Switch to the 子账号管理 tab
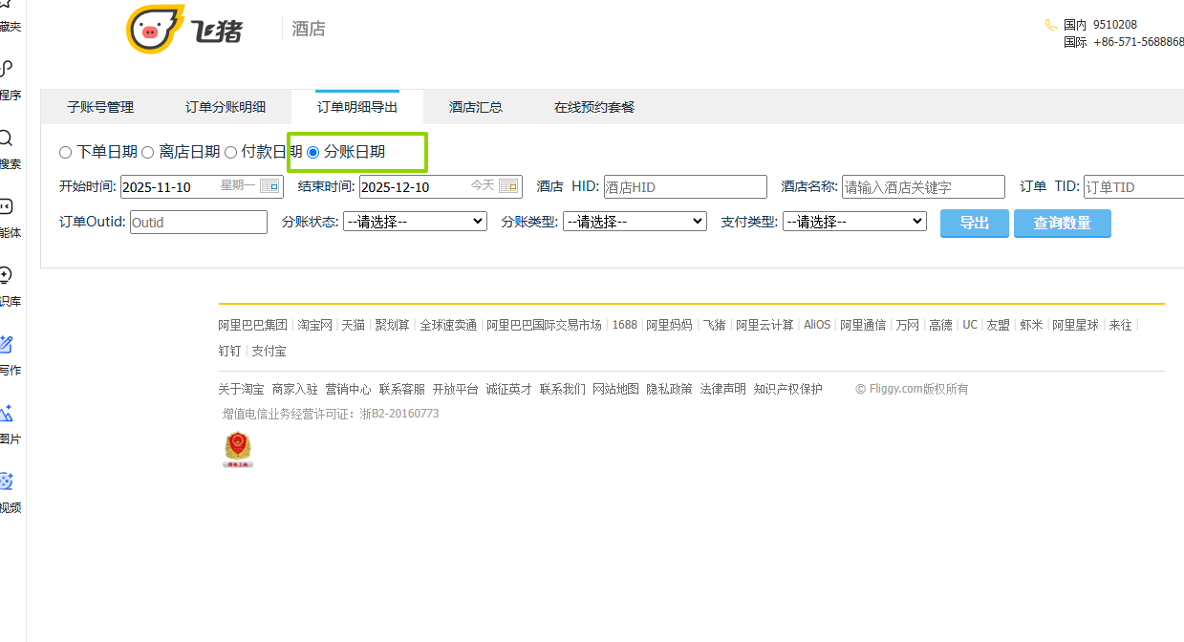This screenshot has width=1184, height=642. (100, 107)
